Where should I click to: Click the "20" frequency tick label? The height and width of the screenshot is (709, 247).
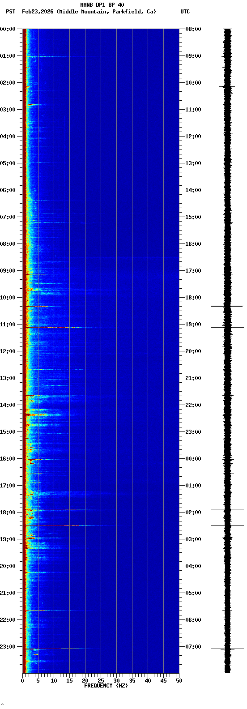(x=85, y=681)
